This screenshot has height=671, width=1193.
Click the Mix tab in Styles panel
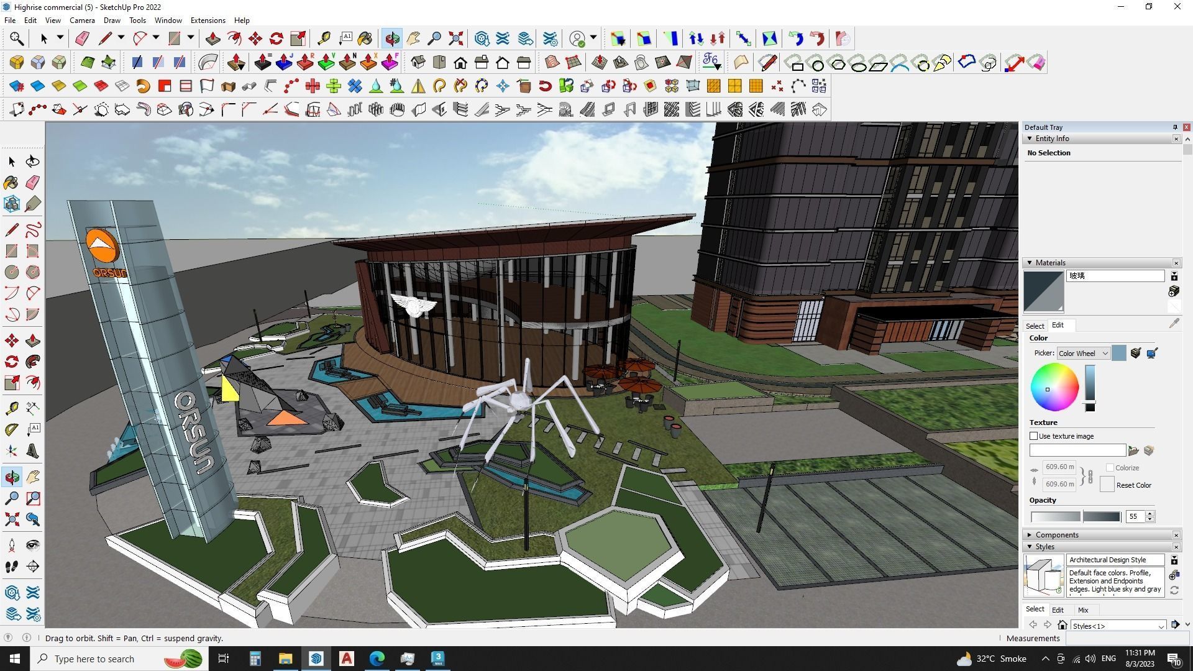[x=1083, y=610]
